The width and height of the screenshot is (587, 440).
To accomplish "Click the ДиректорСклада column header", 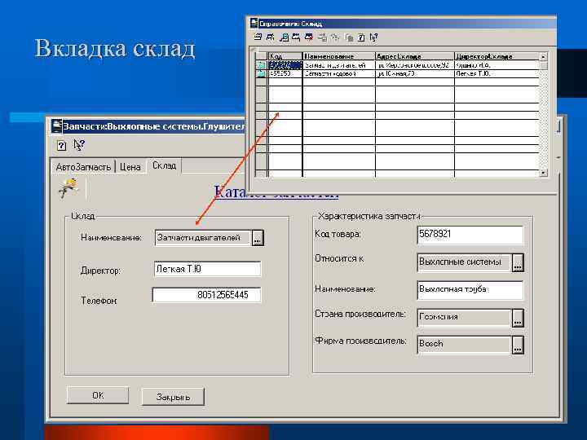I will pos(497,56).
